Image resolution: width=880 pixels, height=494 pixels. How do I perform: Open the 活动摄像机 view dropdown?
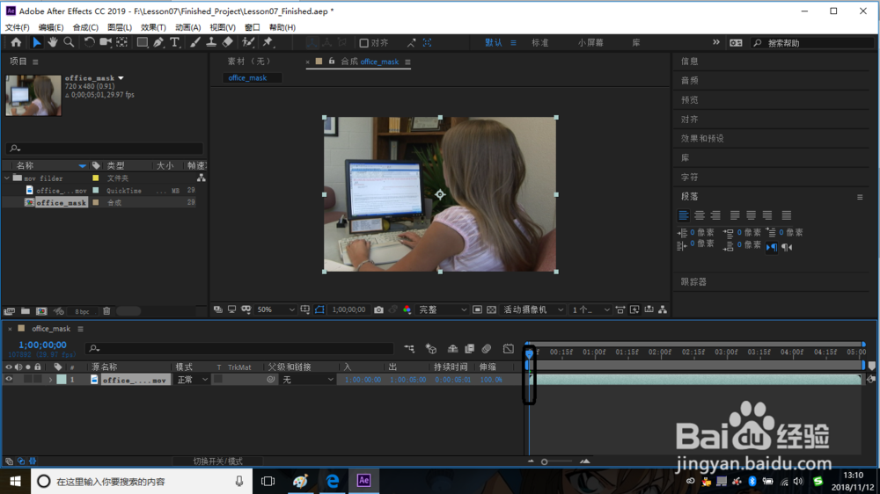532,310
